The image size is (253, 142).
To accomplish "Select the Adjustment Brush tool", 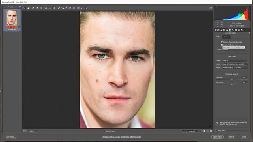I will point(66,8).
